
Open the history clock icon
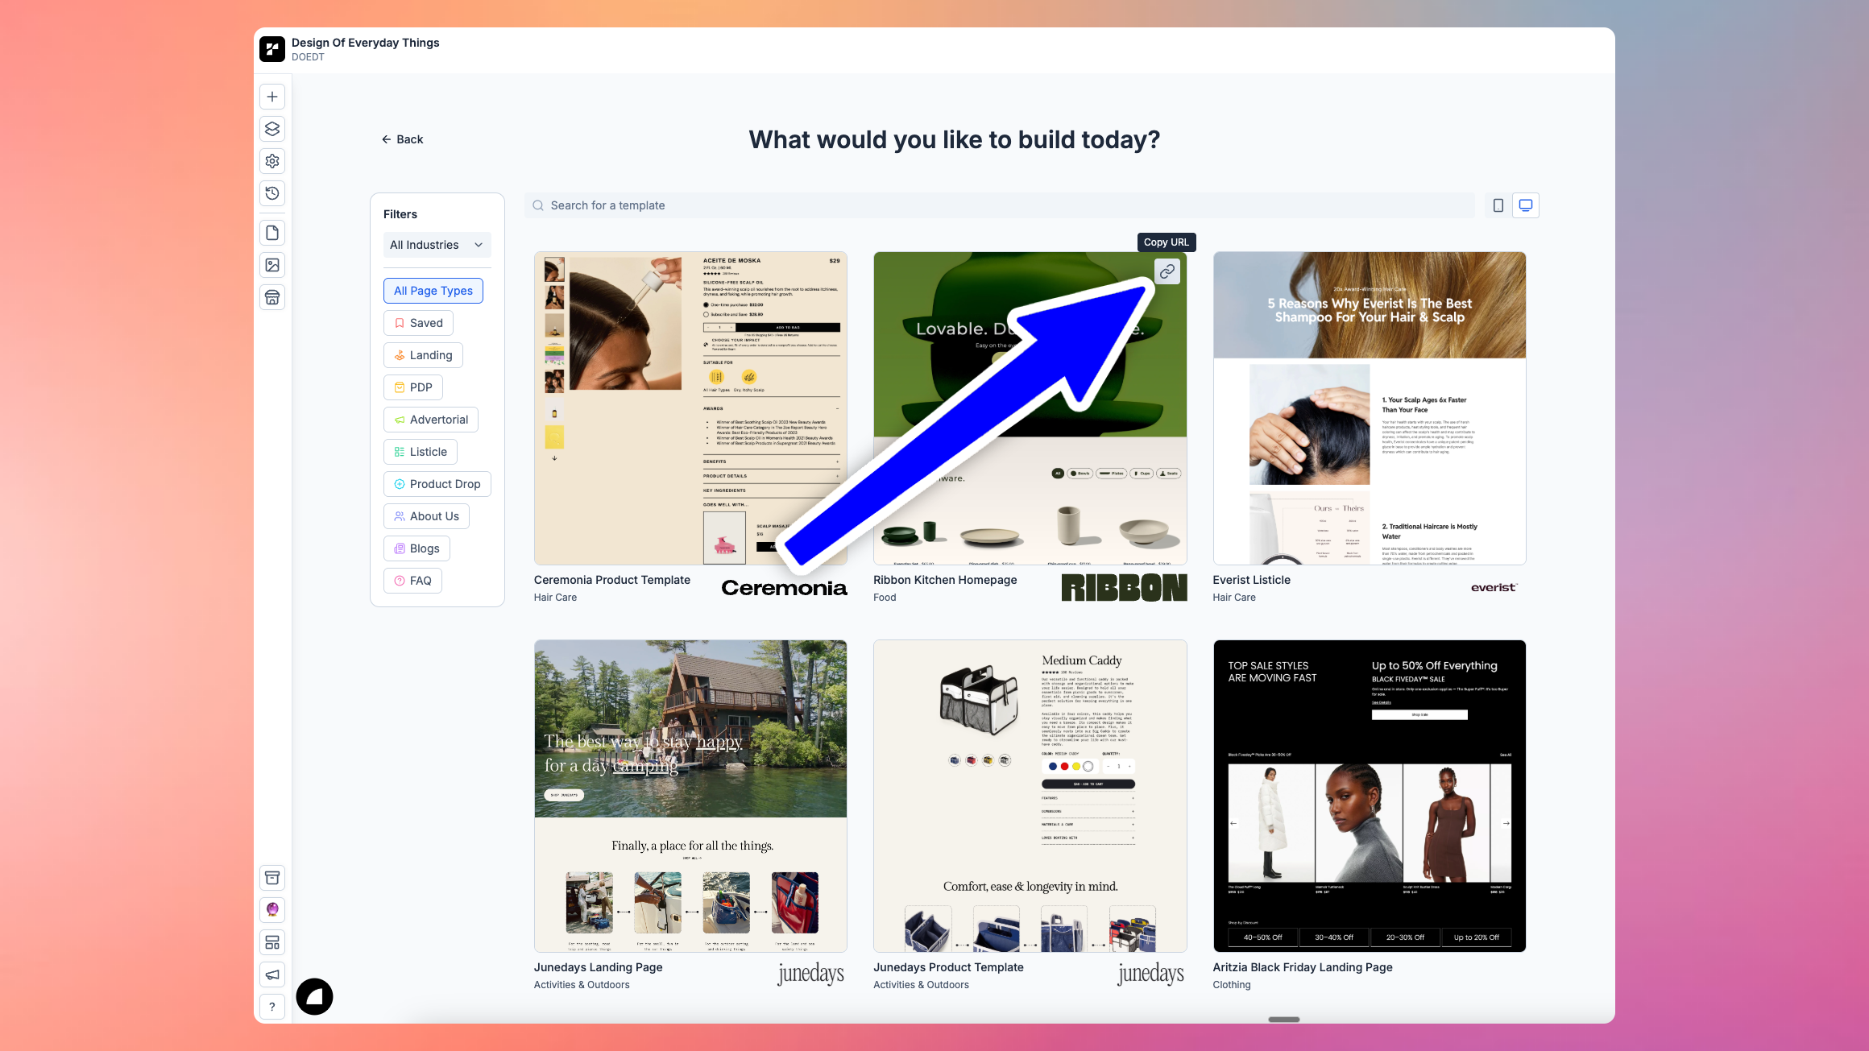[272, 193]
